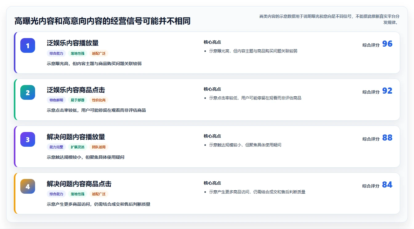Click 示意产生更多商品访问 description below the card 4 tags

(x=98, y=204)
